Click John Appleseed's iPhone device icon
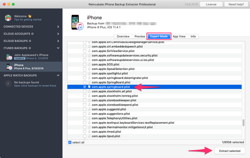 point(9,57)
